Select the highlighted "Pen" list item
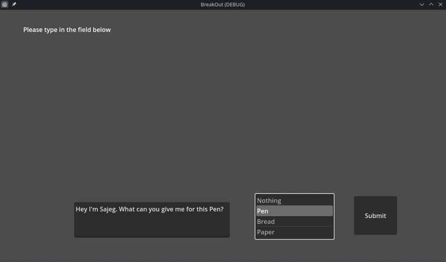 pos(295,211)
